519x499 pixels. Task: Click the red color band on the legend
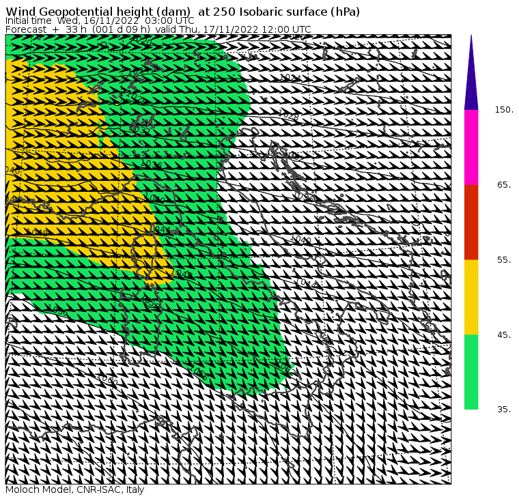pos(471,223)
